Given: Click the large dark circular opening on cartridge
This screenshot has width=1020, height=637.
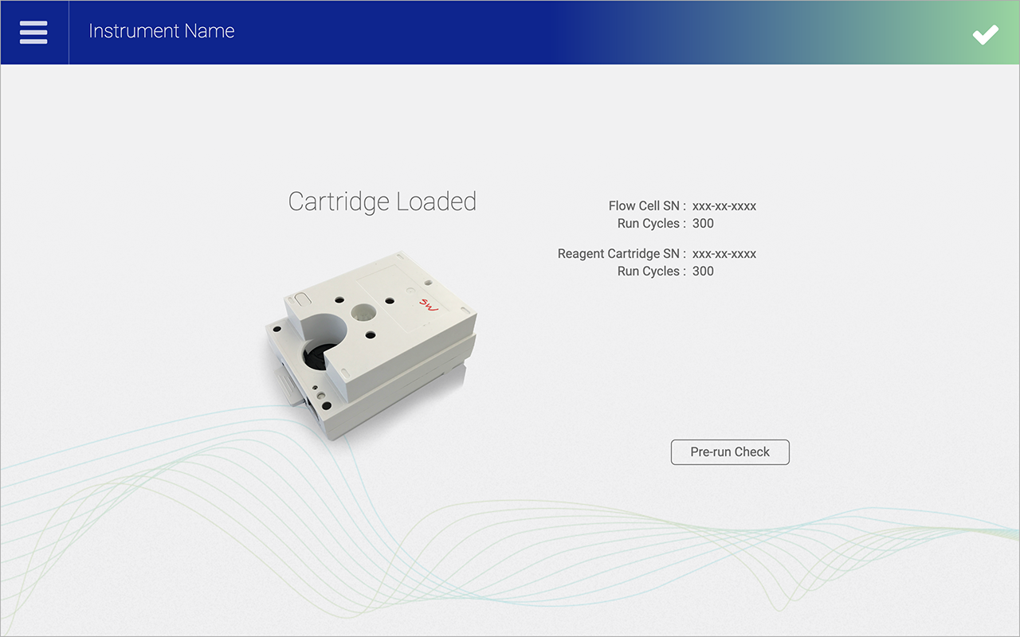Looking at the screenshot, I should coord(319,357).
